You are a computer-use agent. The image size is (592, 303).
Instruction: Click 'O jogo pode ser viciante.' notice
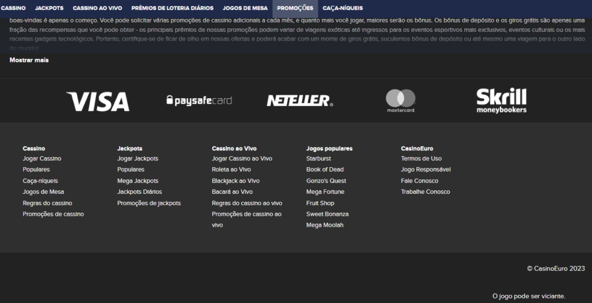529,296
